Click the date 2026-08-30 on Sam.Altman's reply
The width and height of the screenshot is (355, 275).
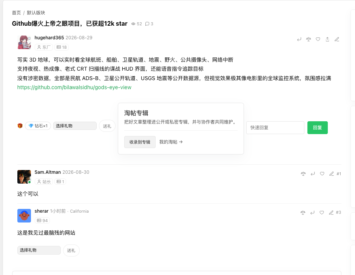[76, 172]
